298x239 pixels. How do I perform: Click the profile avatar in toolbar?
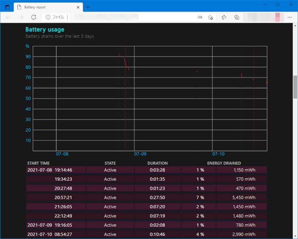coord(278,17)
